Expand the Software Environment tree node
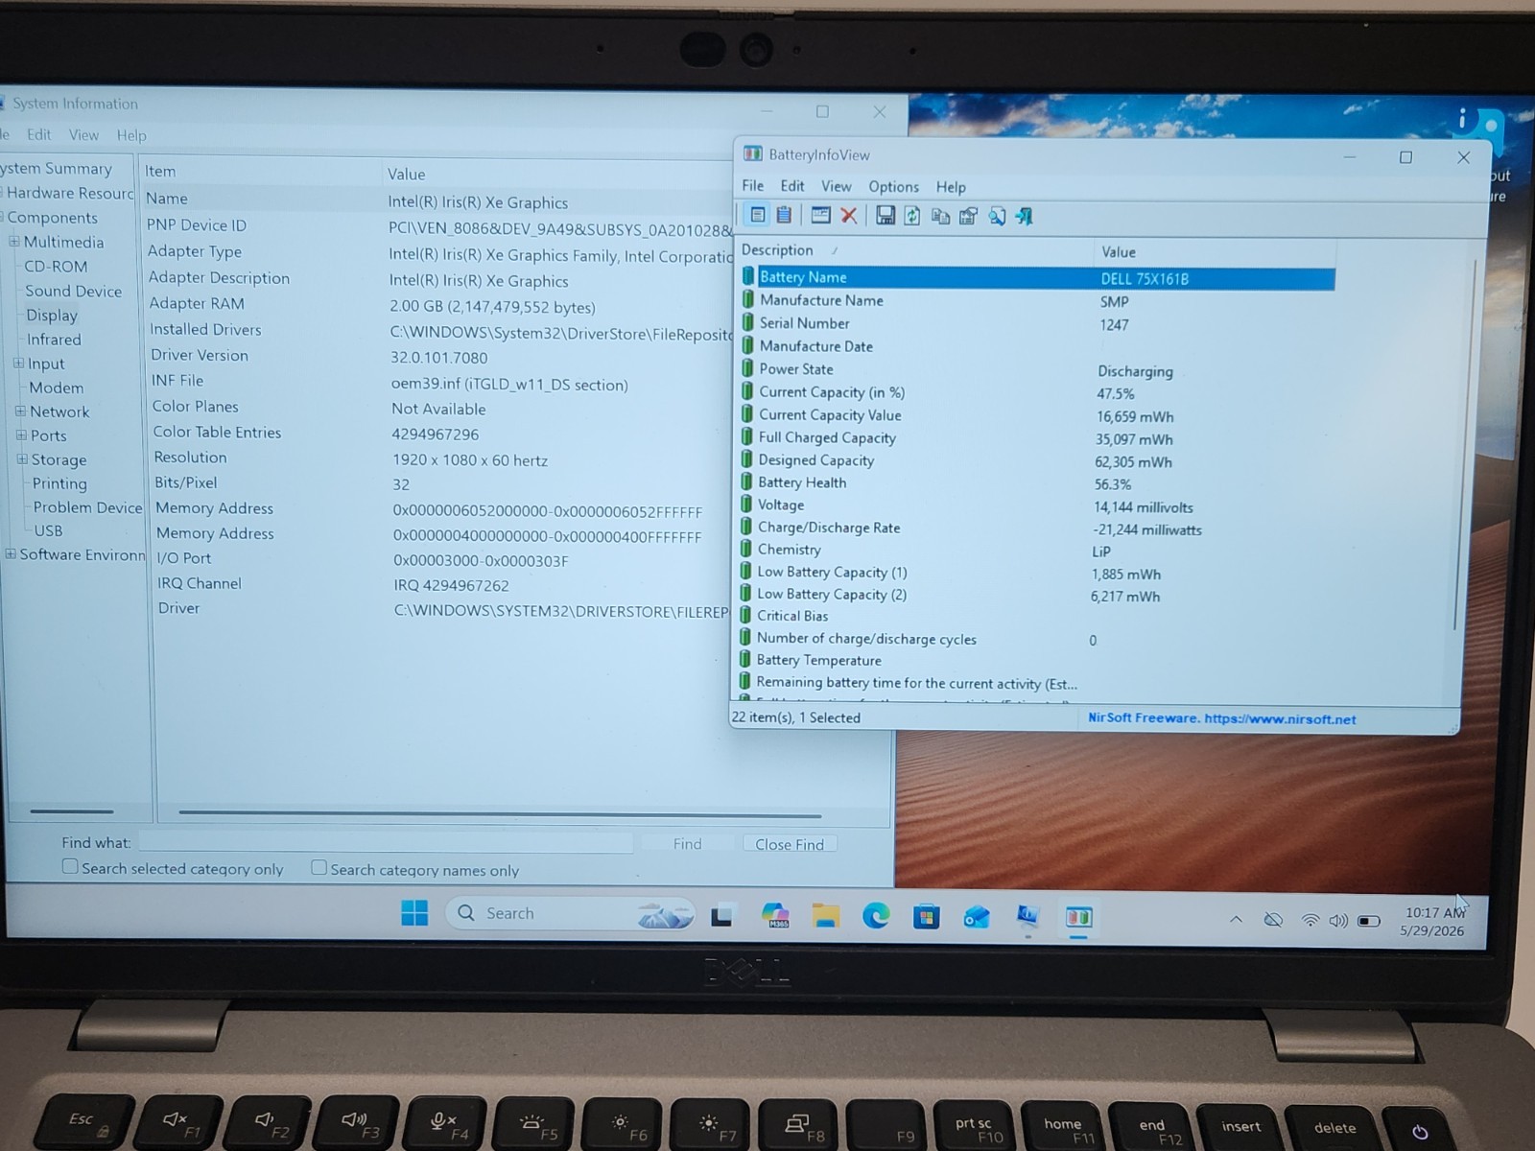 (x=11, y=553)
